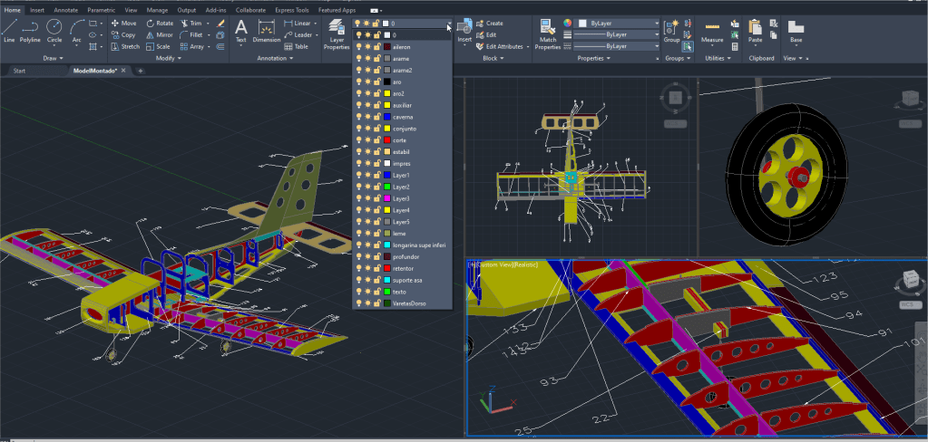Pick the Arc drawing tool
This screenshot has height=442, width=928.
77,30
